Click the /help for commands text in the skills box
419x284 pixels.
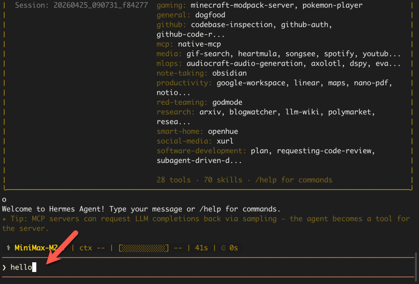(294, 180)
